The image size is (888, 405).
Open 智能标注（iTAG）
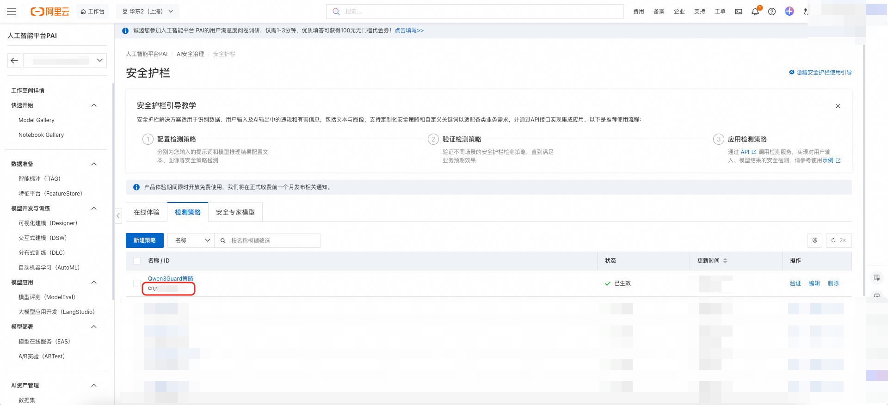coord(39,179)
